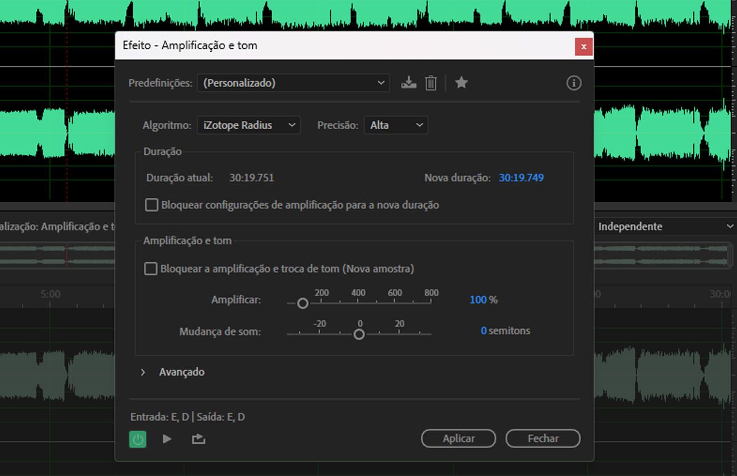
Task: Click the 800 mark on Amplificar scale
Action: pos(431,293)
